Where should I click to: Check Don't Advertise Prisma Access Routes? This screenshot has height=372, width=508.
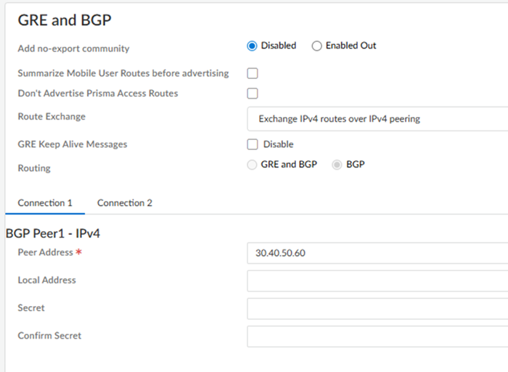coord(253,93)
